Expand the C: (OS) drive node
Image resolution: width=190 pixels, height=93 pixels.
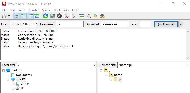coord(13,84)
